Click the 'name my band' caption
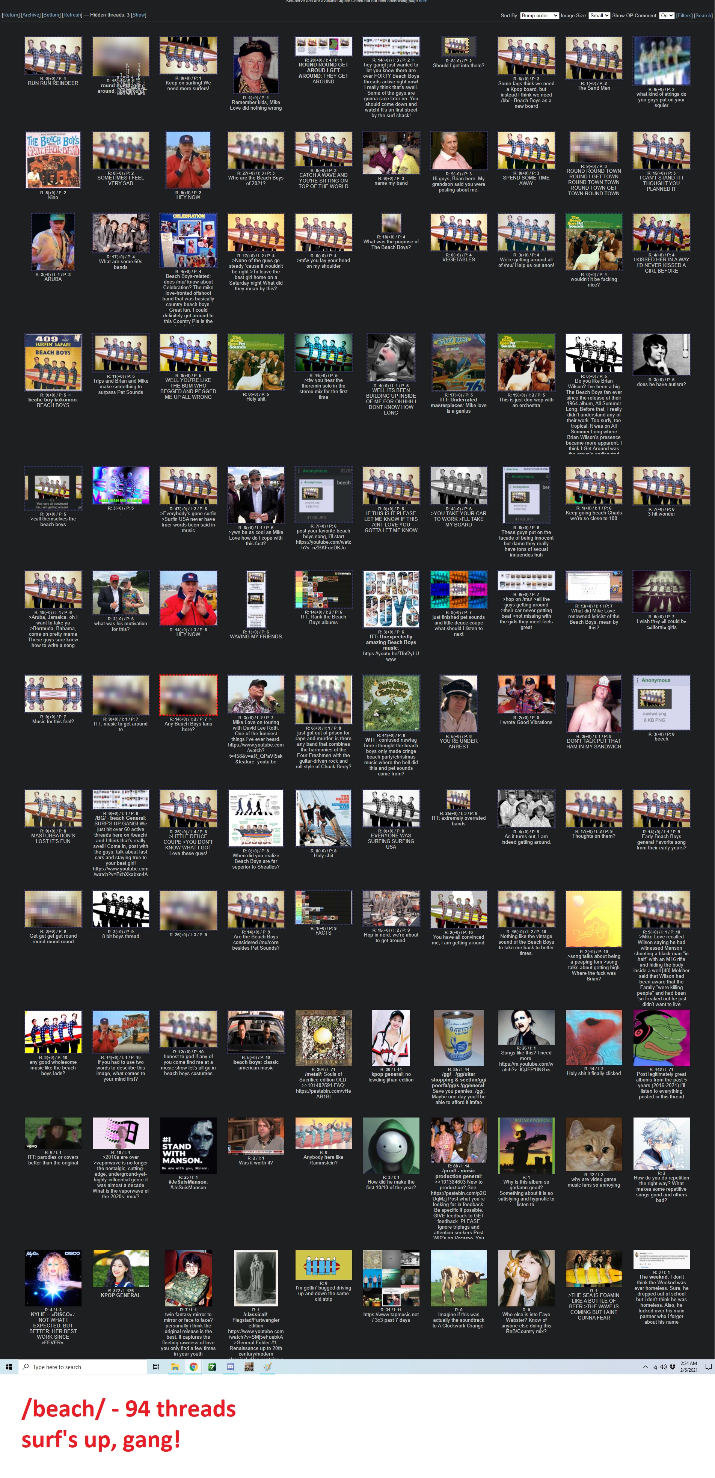The width and height of the screenshot is (715, 1478). pos(391,183)
